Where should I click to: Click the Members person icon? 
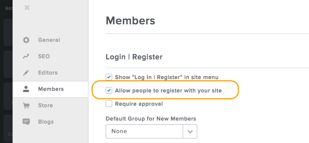point(26,89)
